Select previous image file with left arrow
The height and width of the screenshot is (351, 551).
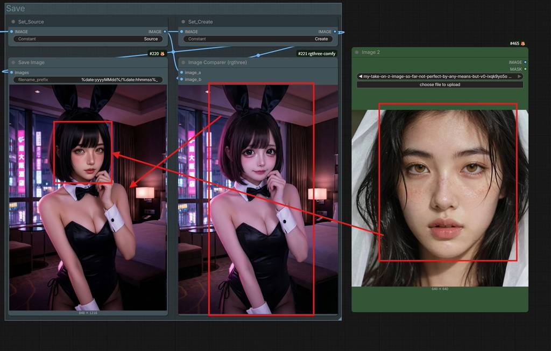[x=360, y=76]
